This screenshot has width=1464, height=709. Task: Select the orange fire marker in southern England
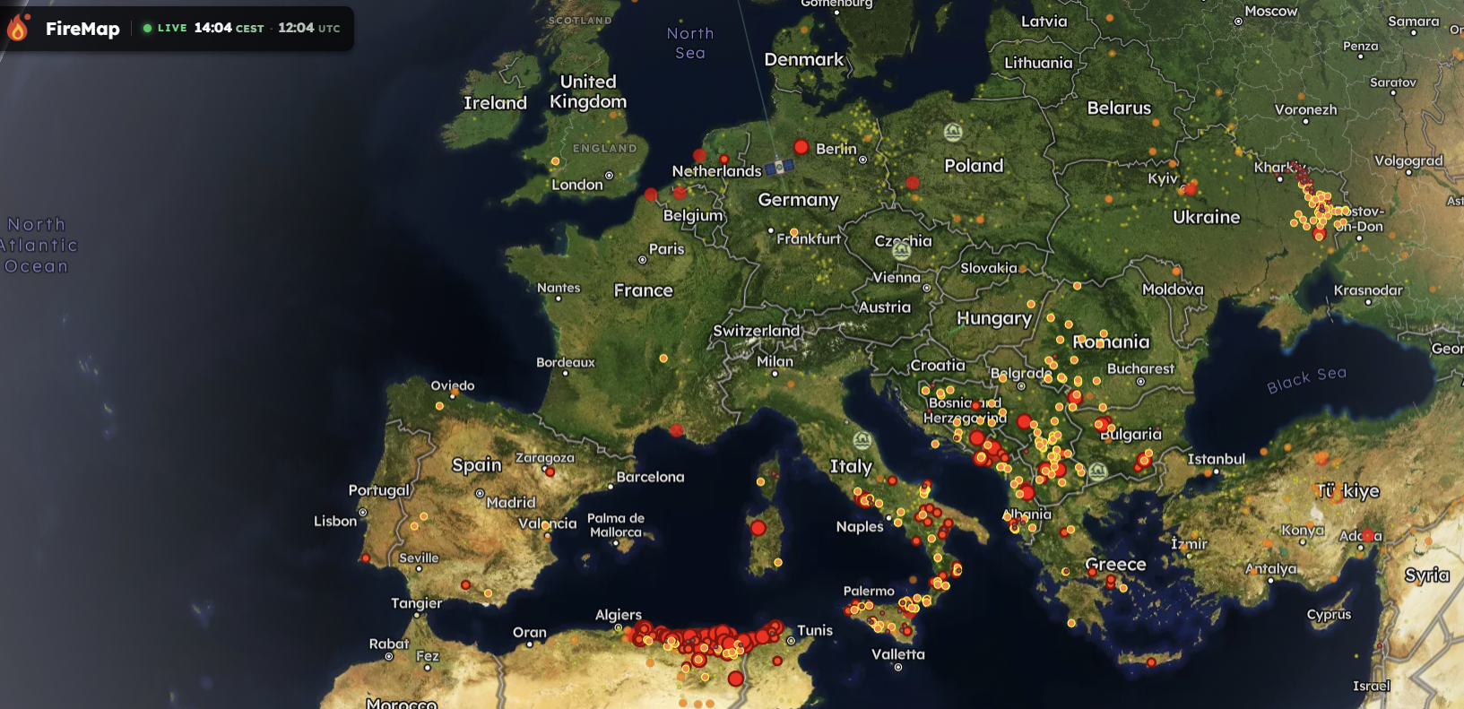tap(555, 161)
